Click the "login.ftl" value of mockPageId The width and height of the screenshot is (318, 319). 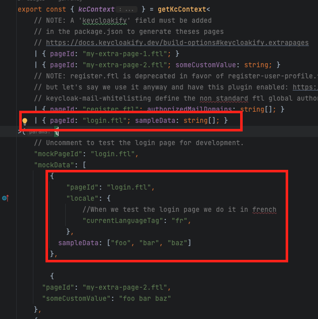113,154
